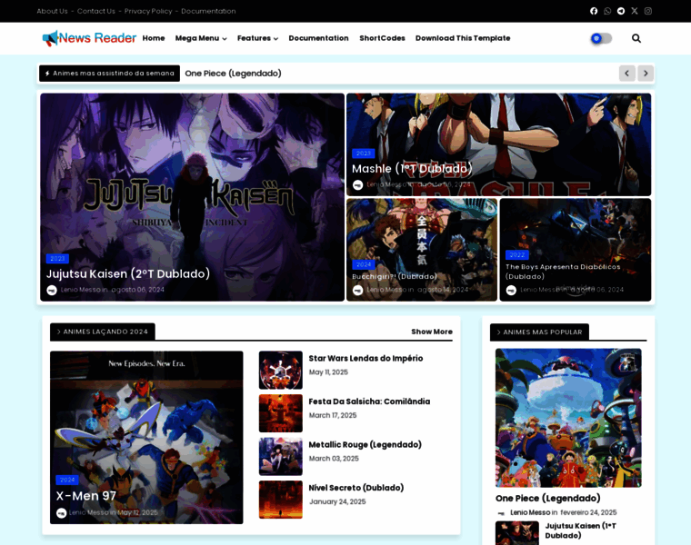The width and height of the screenshot is (691, 545).
Task: Click the News Reader logo
Action: [89, 38]
